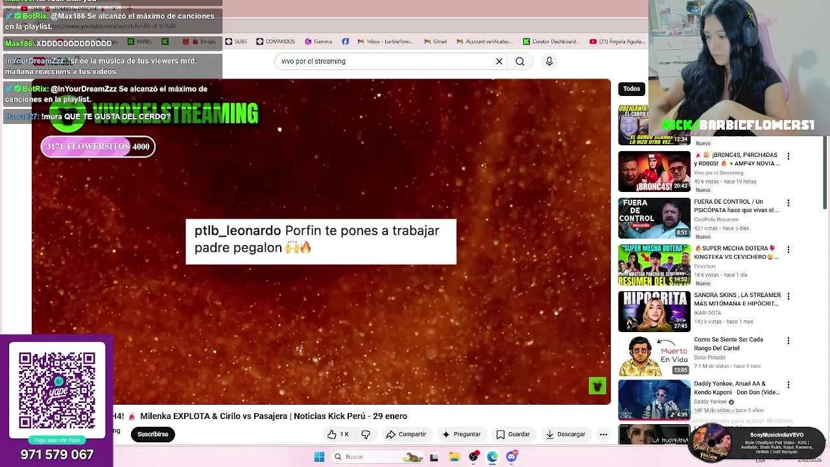830x467 pixels.
Task: Open the BRONC4S 20:43 video thumbnail
Action: [654, 172]
